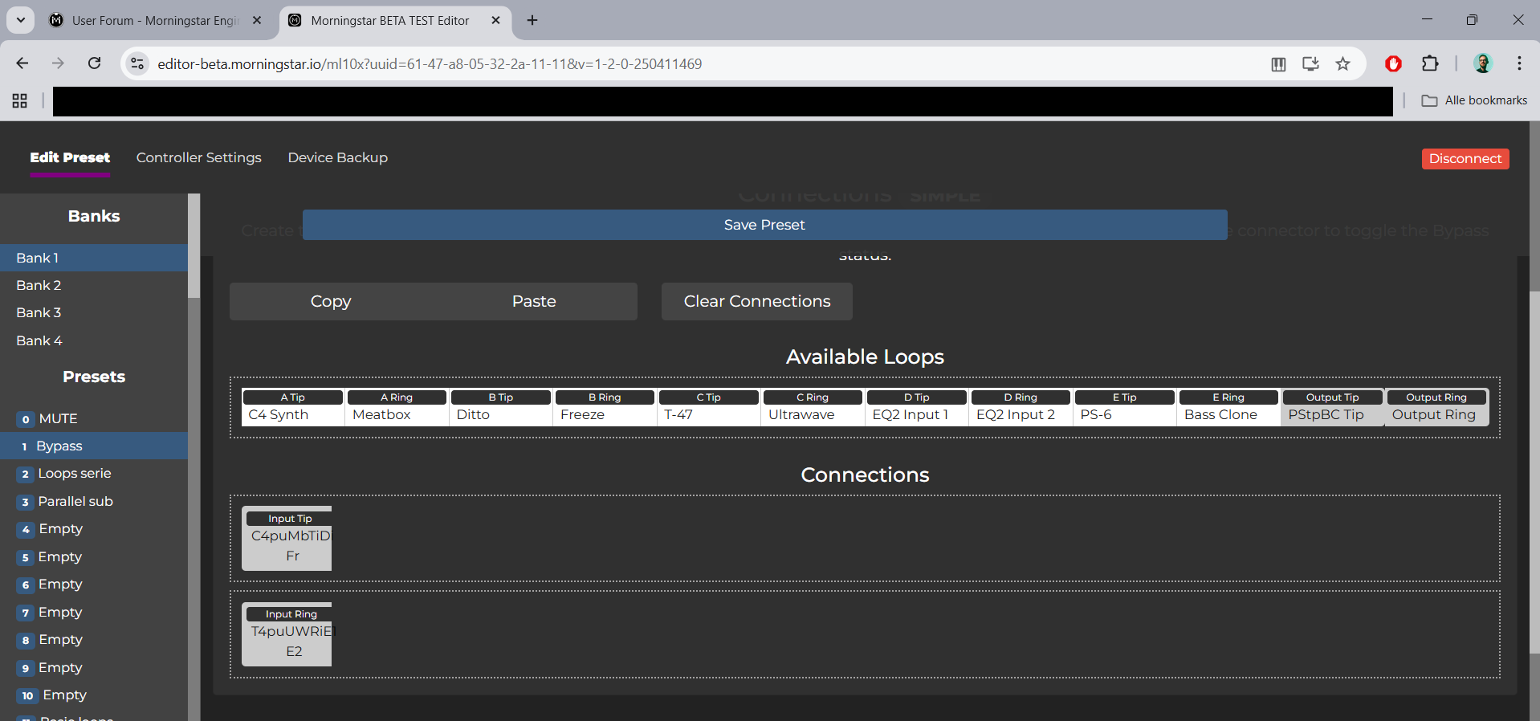
Task: Open a new browser tab
Action: 532,20
